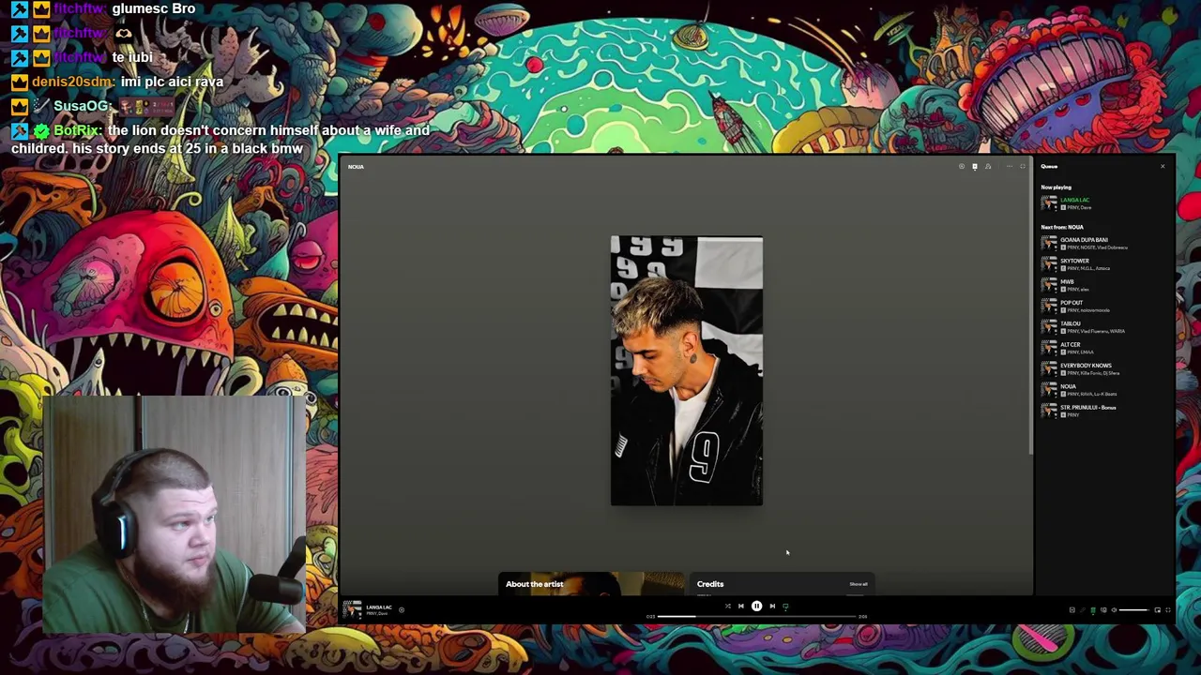
Task: Select ALT CER in the queue
Action: point(1102,348)
